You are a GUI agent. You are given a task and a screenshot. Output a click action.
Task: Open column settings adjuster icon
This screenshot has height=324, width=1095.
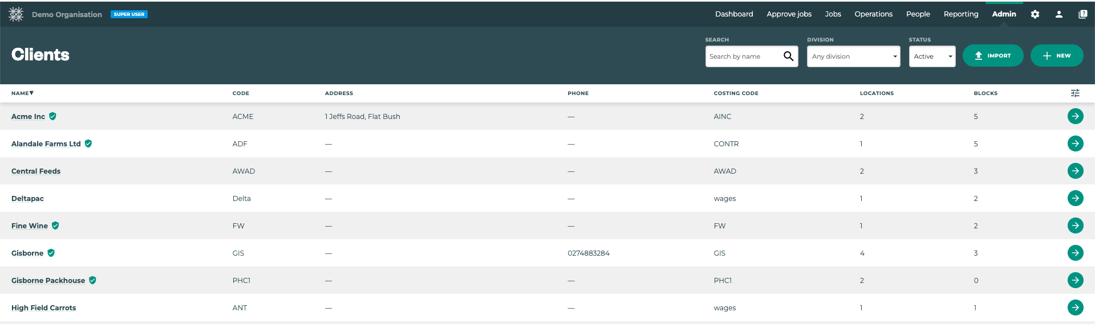pyautogui.click(x=1075, y=93)
